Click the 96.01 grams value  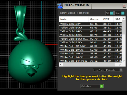(x=94, y=42)
